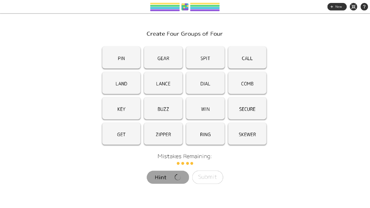Select the ZIPPER word tile
This screenshot has height=208, width=370.
coord(163,134)
